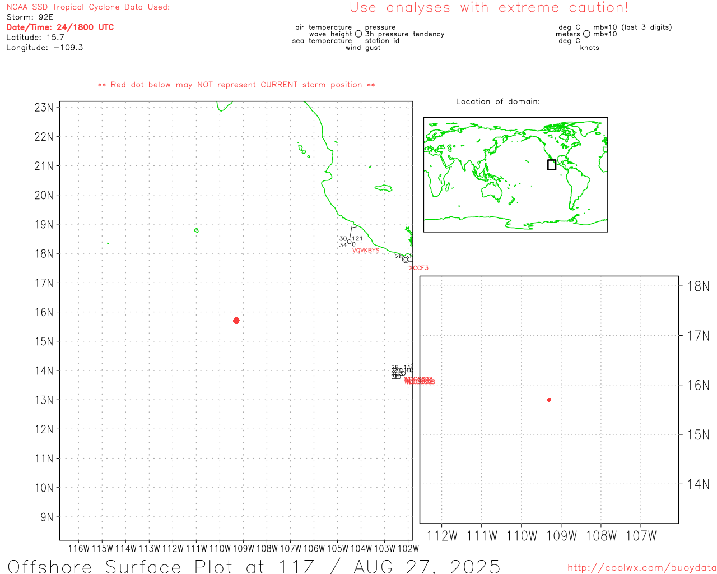Click the 'Latitude: 15.7' text

(35, 38)
